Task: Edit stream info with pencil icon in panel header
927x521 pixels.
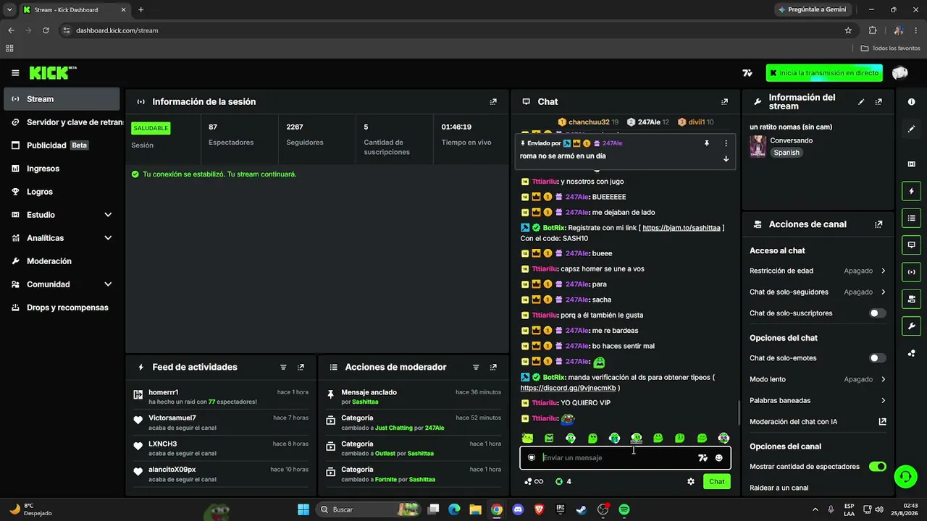Action: point(861,102)
